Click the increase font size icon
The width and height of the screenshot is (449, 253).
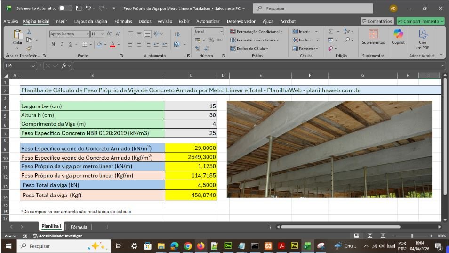click(109, 34)
